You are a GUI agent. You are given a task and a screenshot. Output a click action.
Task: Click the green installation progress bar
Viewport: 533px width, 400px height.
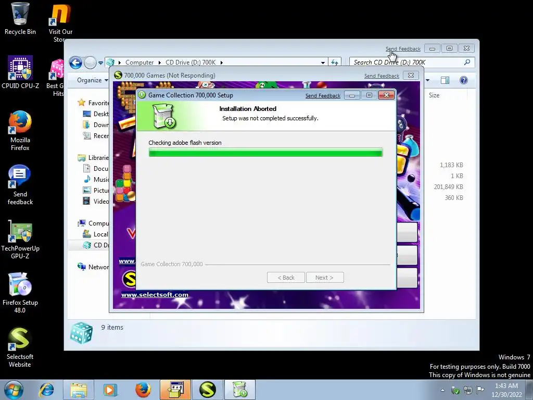click(265, 153)
